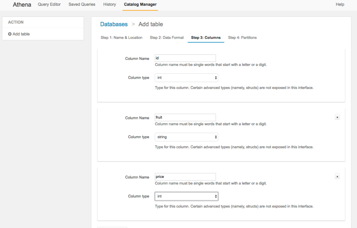Click the Add table breadcrumb text
357x228 pixels.
click(x=151, y=24)
